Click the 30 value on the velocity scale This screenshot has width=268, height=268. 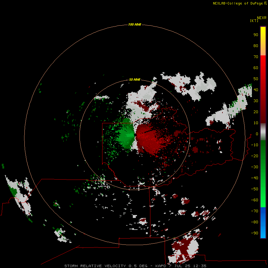[256, 101]
